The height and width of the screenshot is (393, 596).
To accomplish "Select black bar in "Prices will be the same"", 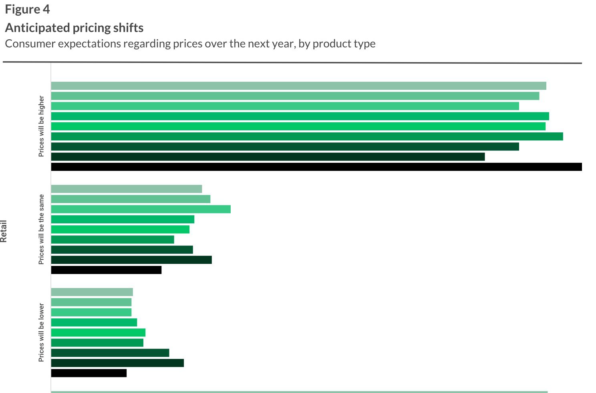I will [x=106, y=270].
